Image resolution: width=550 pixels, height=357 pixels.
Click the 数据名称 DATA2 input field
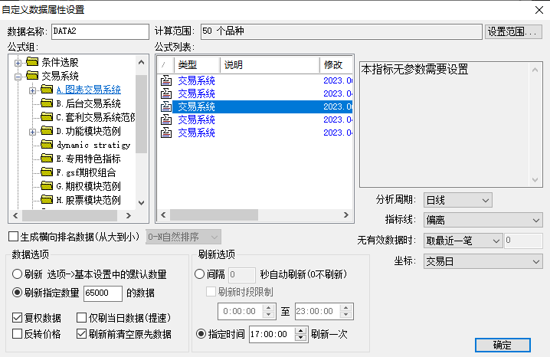tap(100, 31)
